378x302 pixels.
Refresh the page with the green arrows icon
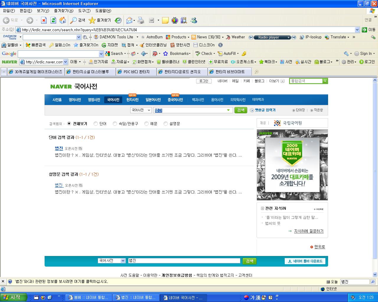tap(53, 20)
